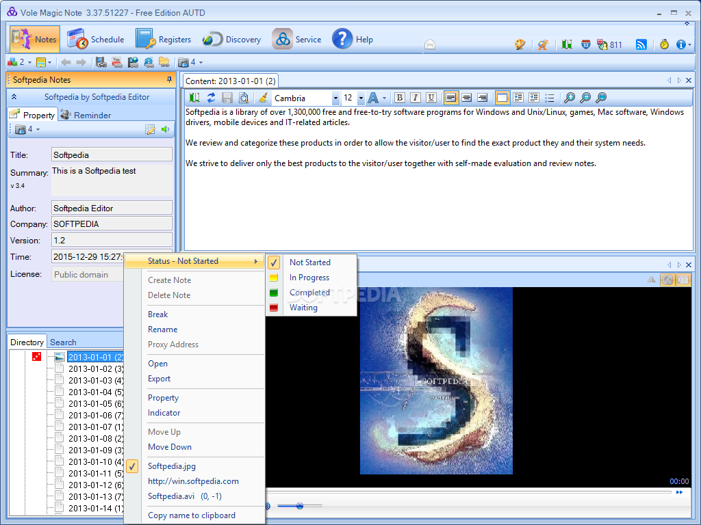Open the Discovery module

pos(231,39)
